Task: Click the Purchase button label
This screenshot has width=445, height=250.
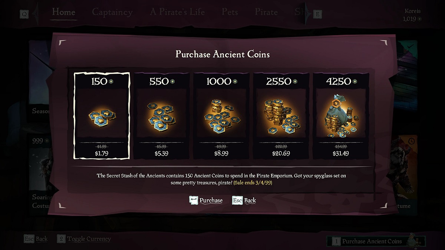Action: point(211,200)
